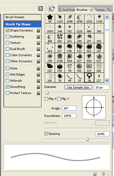Select brush tip 1226
The image size is (114, 176).
[x=79, y=28]
